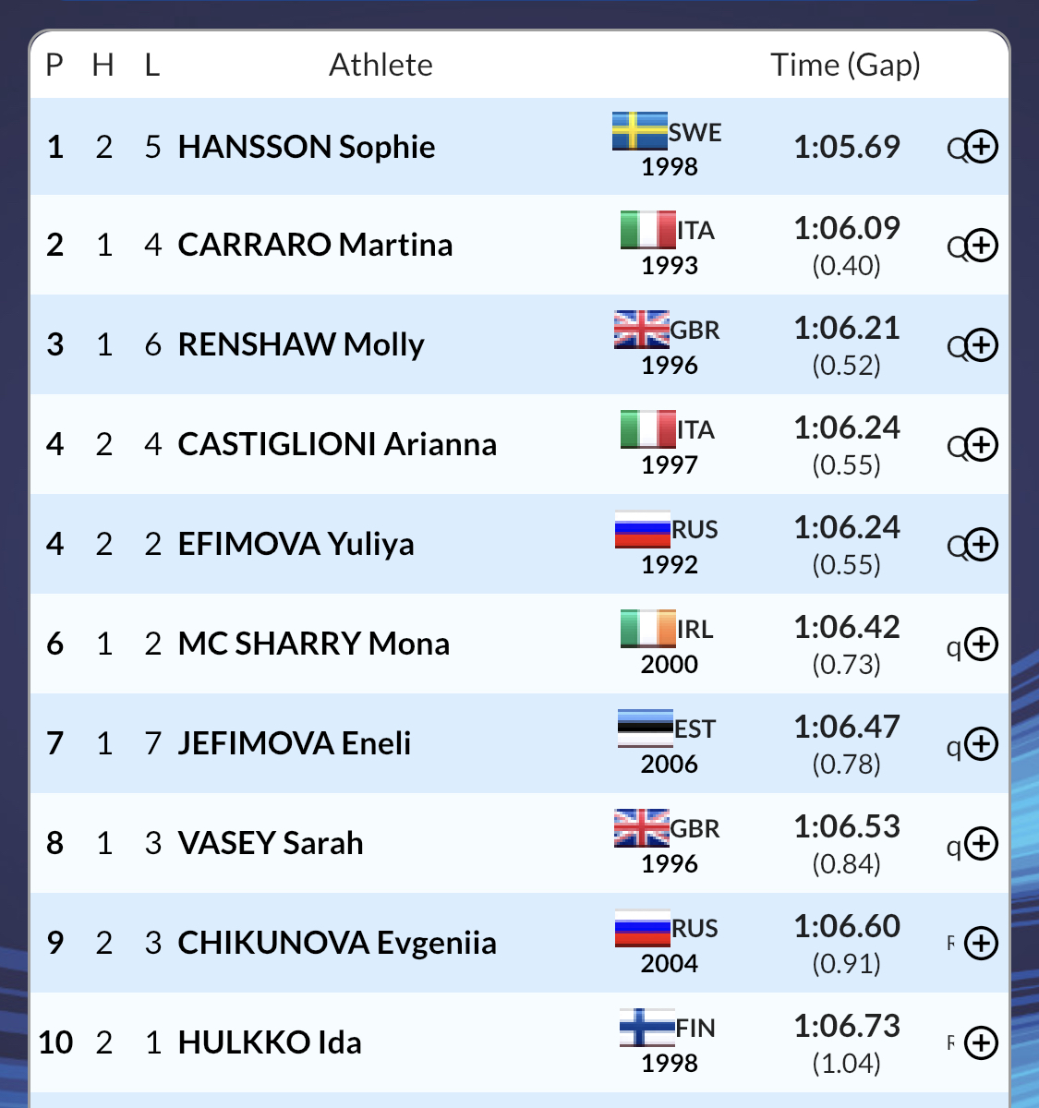Show split details for EFIMOVA Yuliya
This screenshot has width=1039, height=1108.
click(x=981, y=545)
